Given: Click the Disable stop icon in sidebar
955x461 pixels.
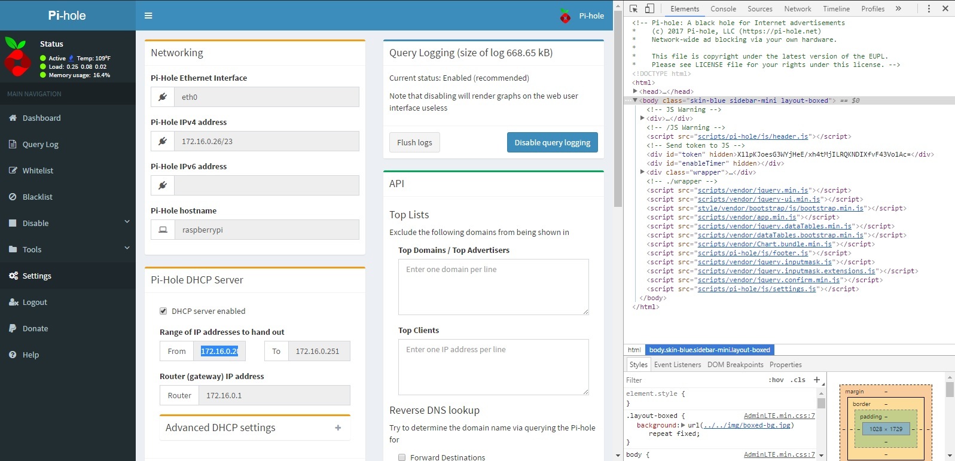Looking at the screenshot, I should [x=13, y=223].
